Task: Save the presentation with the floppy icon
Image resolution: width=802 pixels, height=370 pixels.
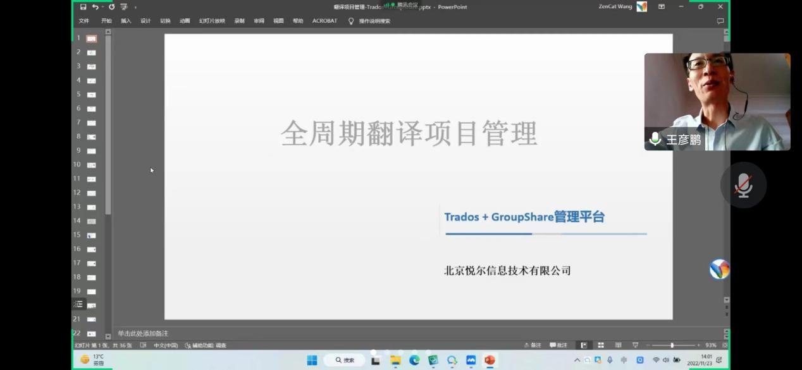Action: (83, 7)
